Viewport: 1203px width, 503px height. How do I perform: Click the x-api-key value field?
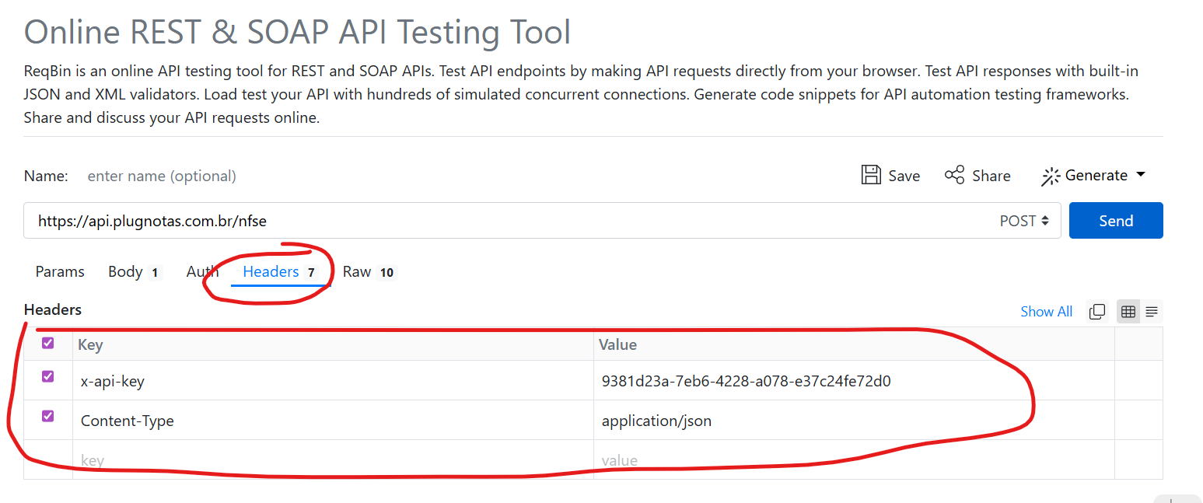pos(852,381)
